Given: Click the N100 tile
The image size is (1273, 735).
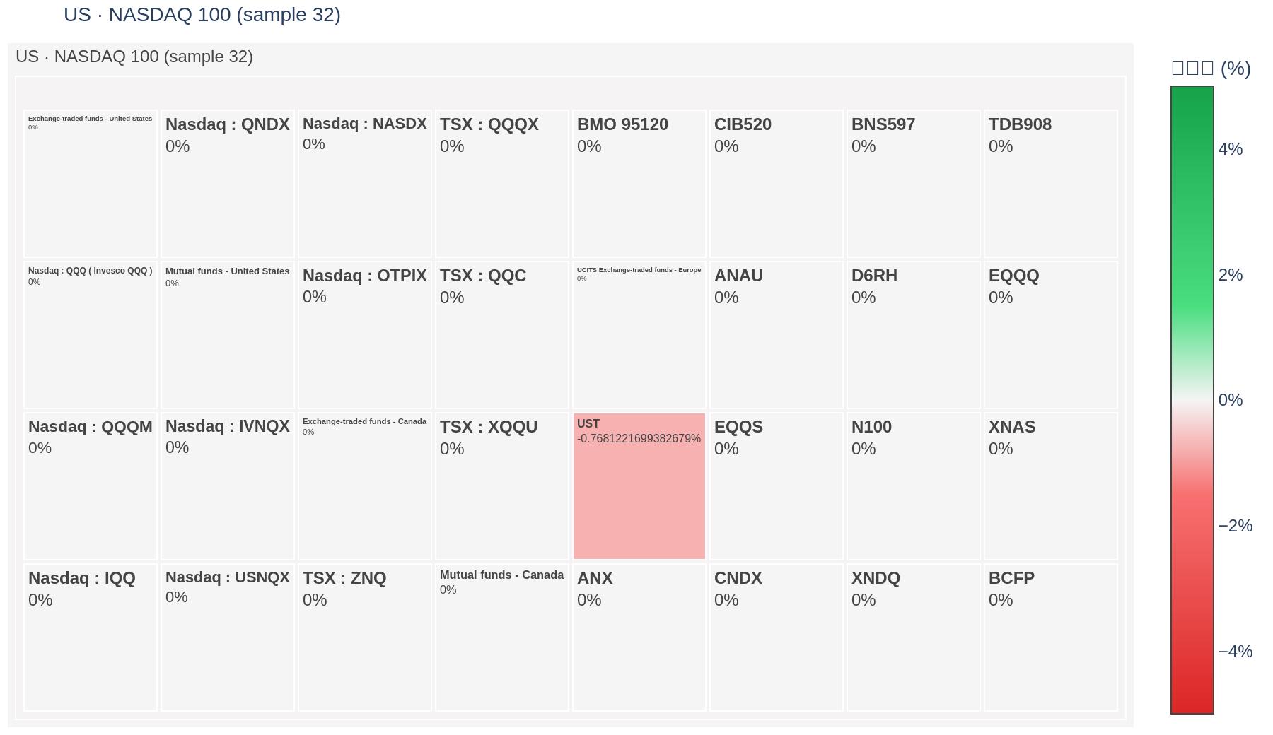Looking at the screenshot, I should [x=914, y=486].
